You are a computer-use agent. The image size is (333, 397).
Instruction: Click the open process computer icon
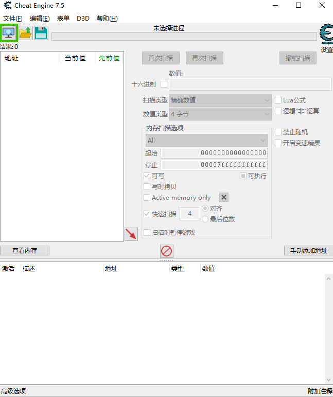pos(9,33)
